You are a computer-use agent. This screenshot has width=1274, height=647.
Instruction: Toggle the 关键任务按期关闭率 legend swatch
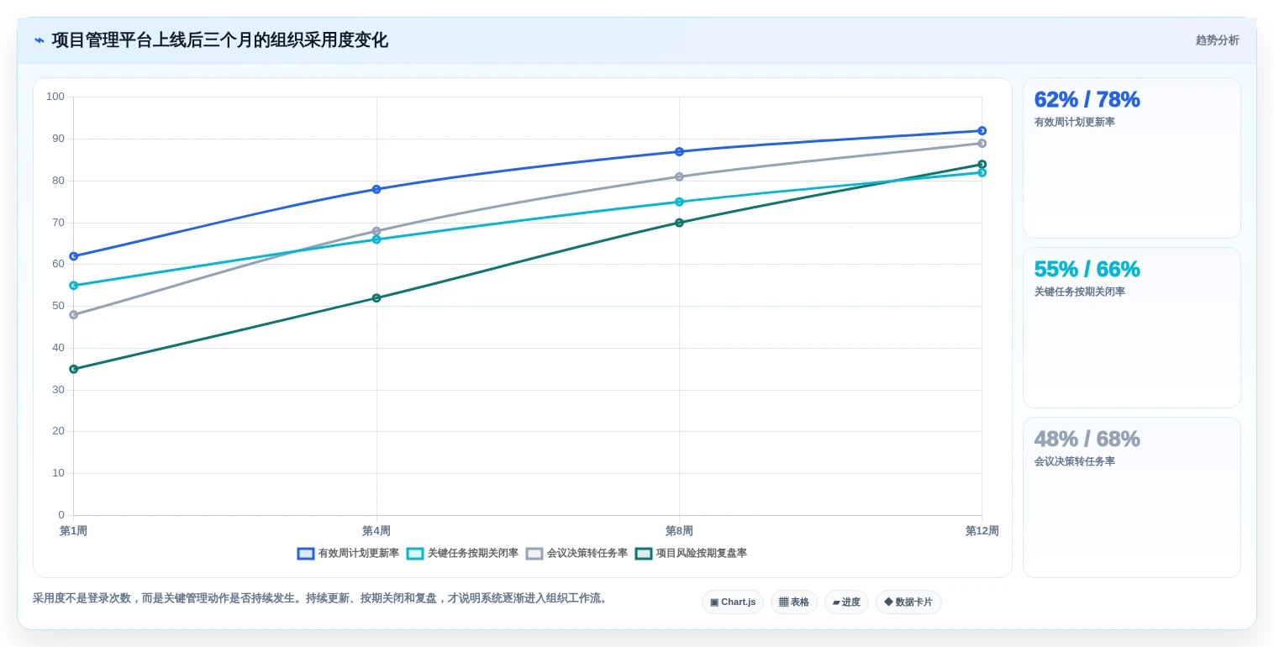click(415, 554)
